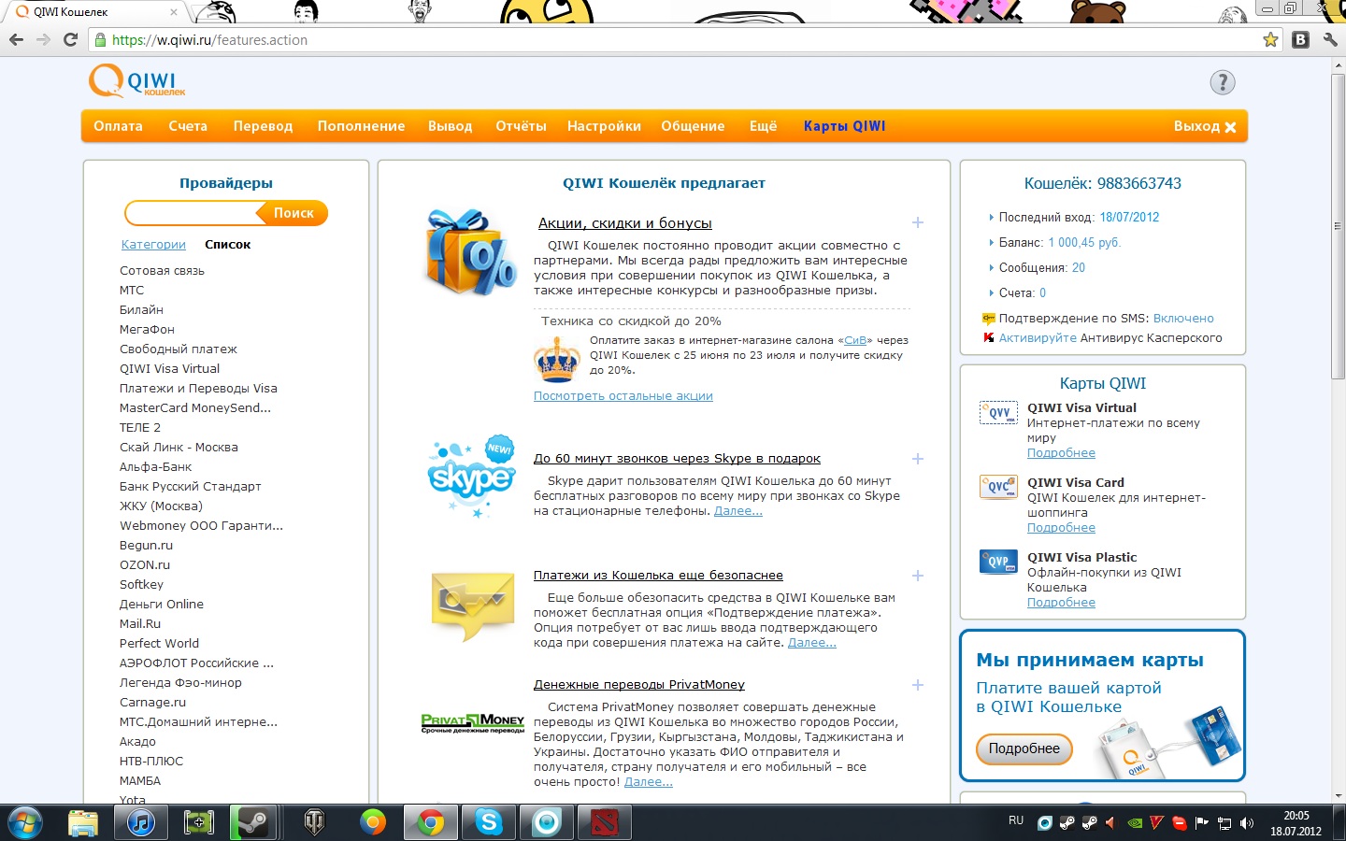Expand Платежи из Кошелька plus sign

(x=918, y=576)
